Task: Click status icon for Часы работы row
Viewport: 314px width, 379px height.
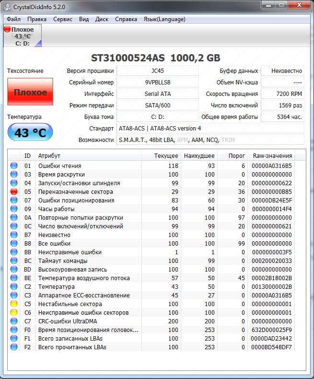Action: [x=14, y=209]
